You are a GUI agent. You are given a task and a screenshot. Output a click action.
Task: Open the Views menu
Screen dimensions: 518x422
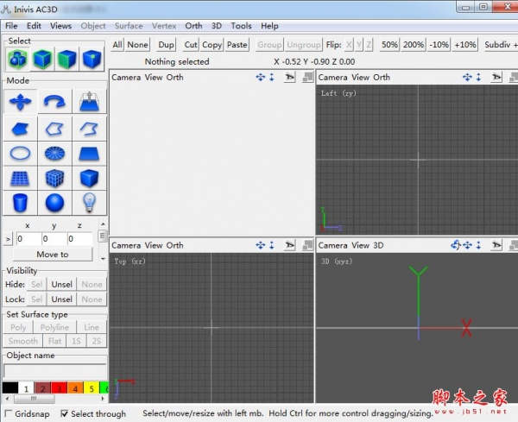click(x=60, y=26)
